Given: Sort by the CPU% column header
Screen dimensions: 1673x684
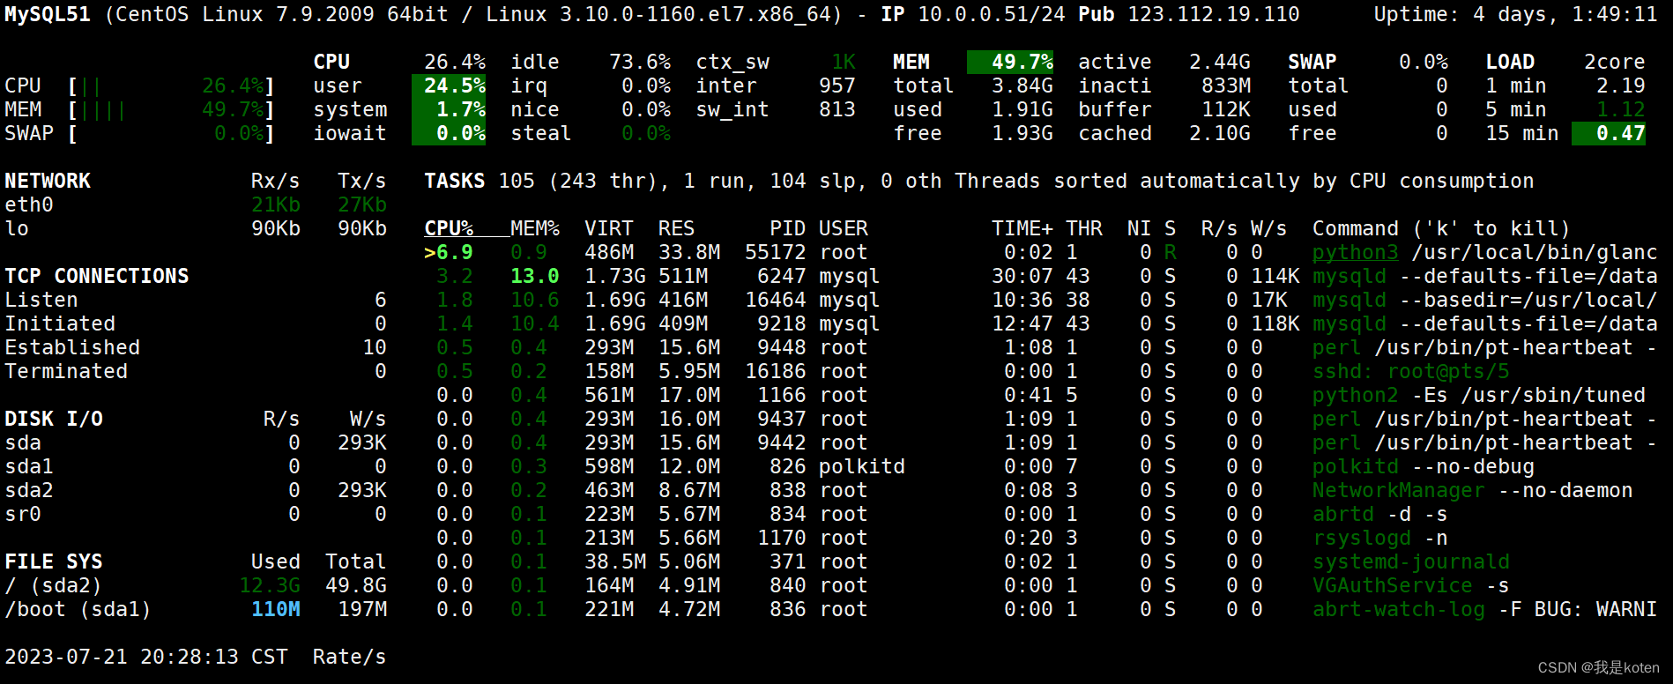Looking at the screenshot, I should click(449, 228).
